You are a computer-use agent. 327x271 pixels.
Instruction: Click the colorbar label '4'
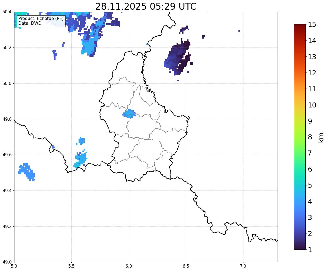310,201
